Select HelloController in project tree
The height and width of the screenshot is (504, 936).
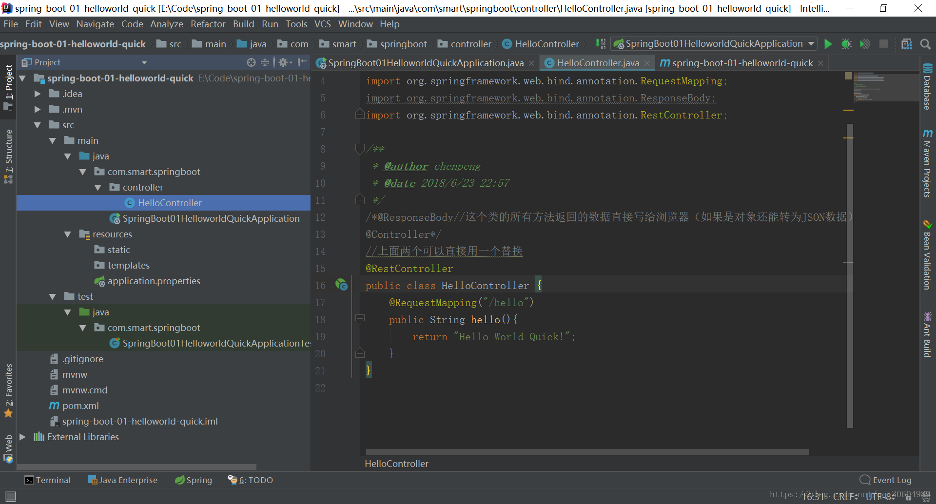163,203
